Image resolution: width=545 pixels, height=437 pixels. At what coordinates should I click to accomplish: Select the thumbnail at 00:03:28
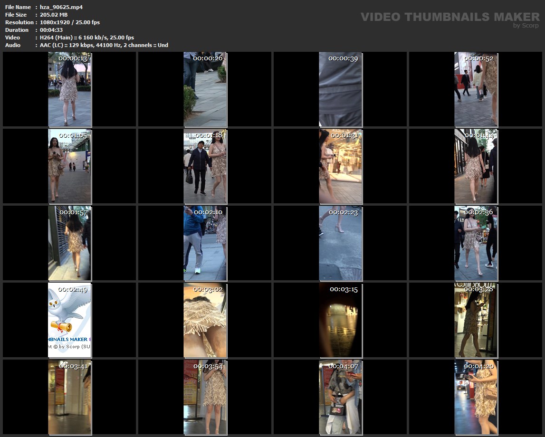(x=476, y=320)
